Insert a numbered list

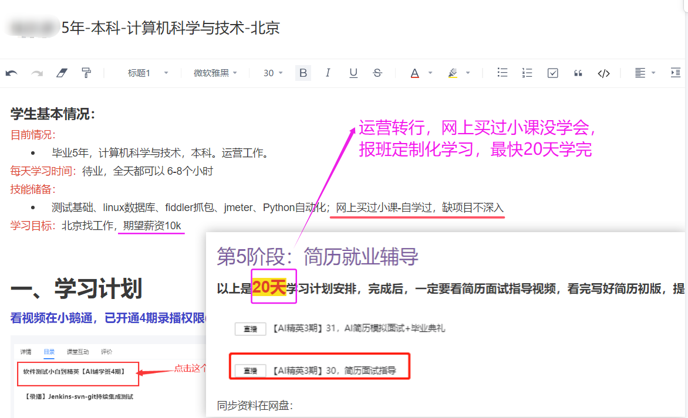click(x=527, y=73)
